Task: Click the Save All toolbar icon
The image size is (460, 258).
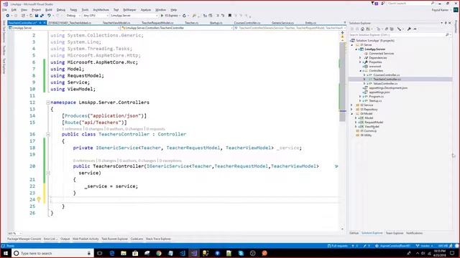Action: (x=42, y=16)
